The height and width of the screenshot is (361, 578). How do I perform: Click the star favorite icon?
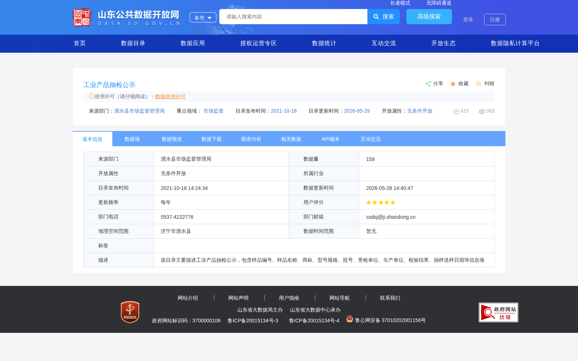(453, 84)
